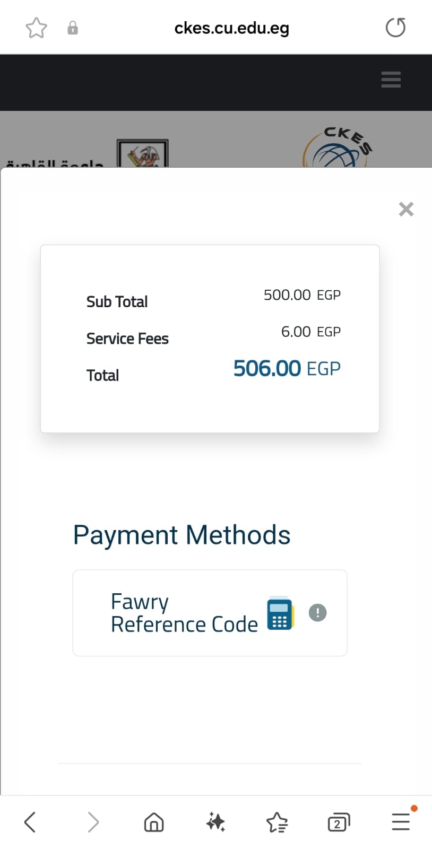Show info for Fawry exclamation icon
Image resolution: width=432 pixels, height=849 pixels.
click(317, 613)
